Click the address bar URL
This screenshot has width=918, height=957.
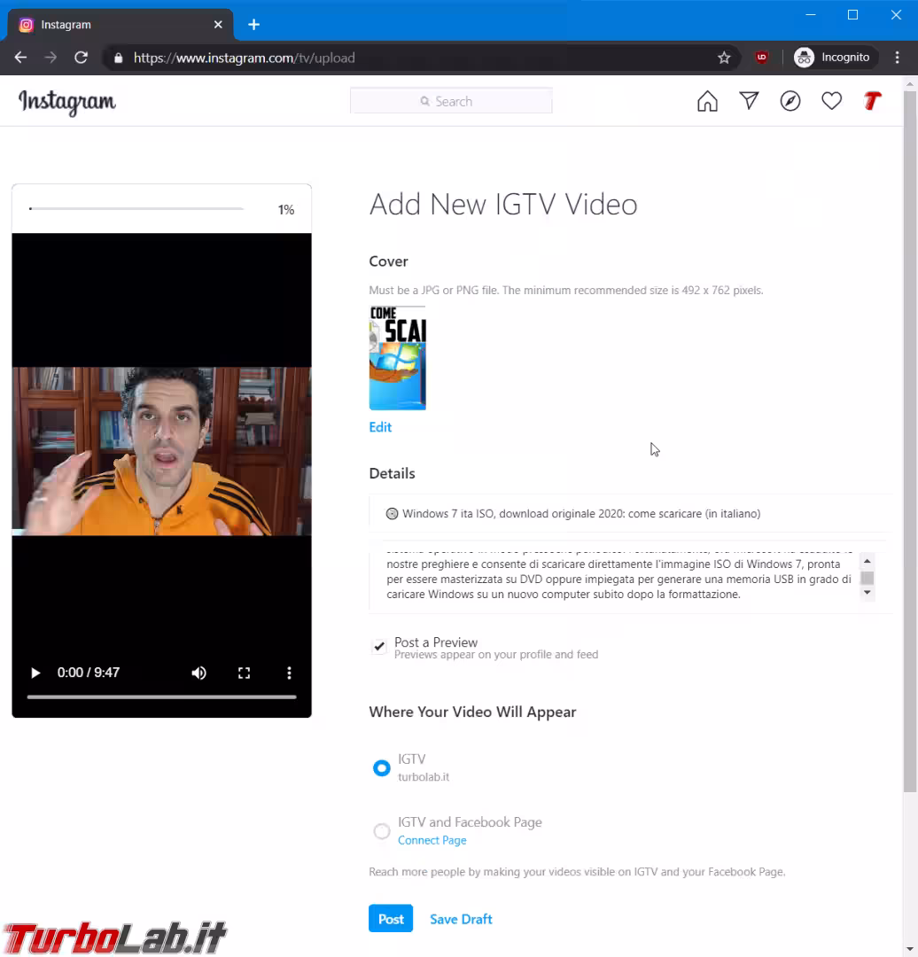click(x=245, y=58)
